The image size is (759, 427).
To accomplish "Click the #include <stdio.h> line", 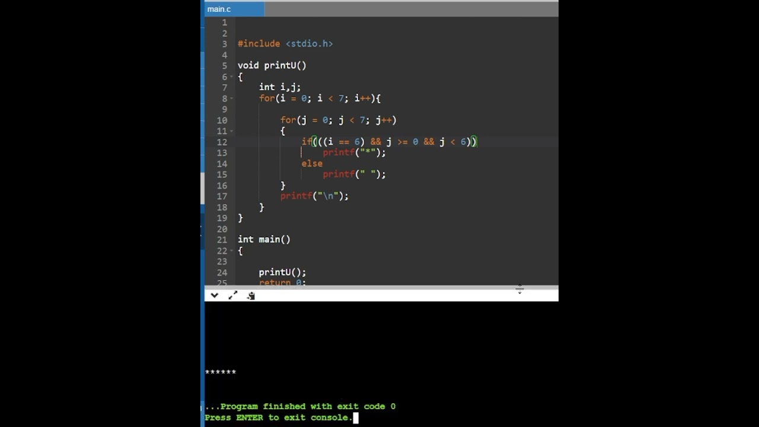I will click(285, 44).
